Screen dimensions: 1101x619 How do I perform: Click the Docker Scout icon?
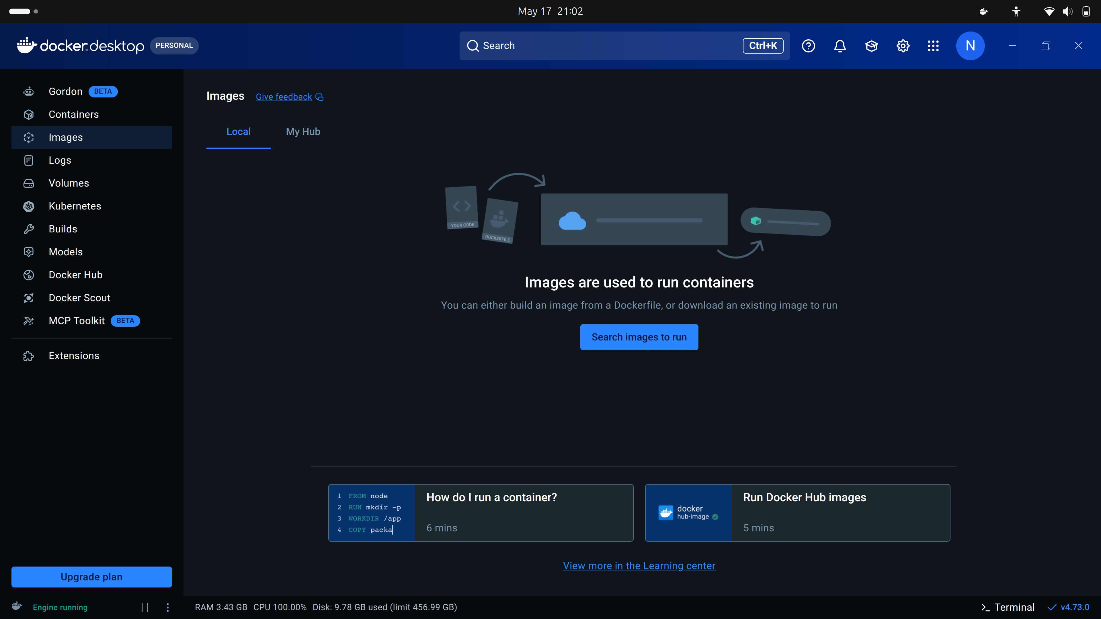coord(29,298)
